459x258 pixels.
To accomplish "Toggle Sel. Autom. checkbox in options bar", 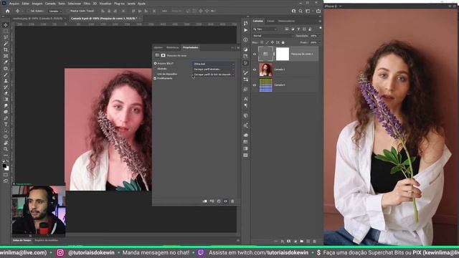I will (x=29, y=11).
